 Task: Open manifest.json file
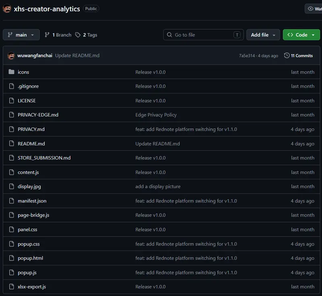click(32, 201)
